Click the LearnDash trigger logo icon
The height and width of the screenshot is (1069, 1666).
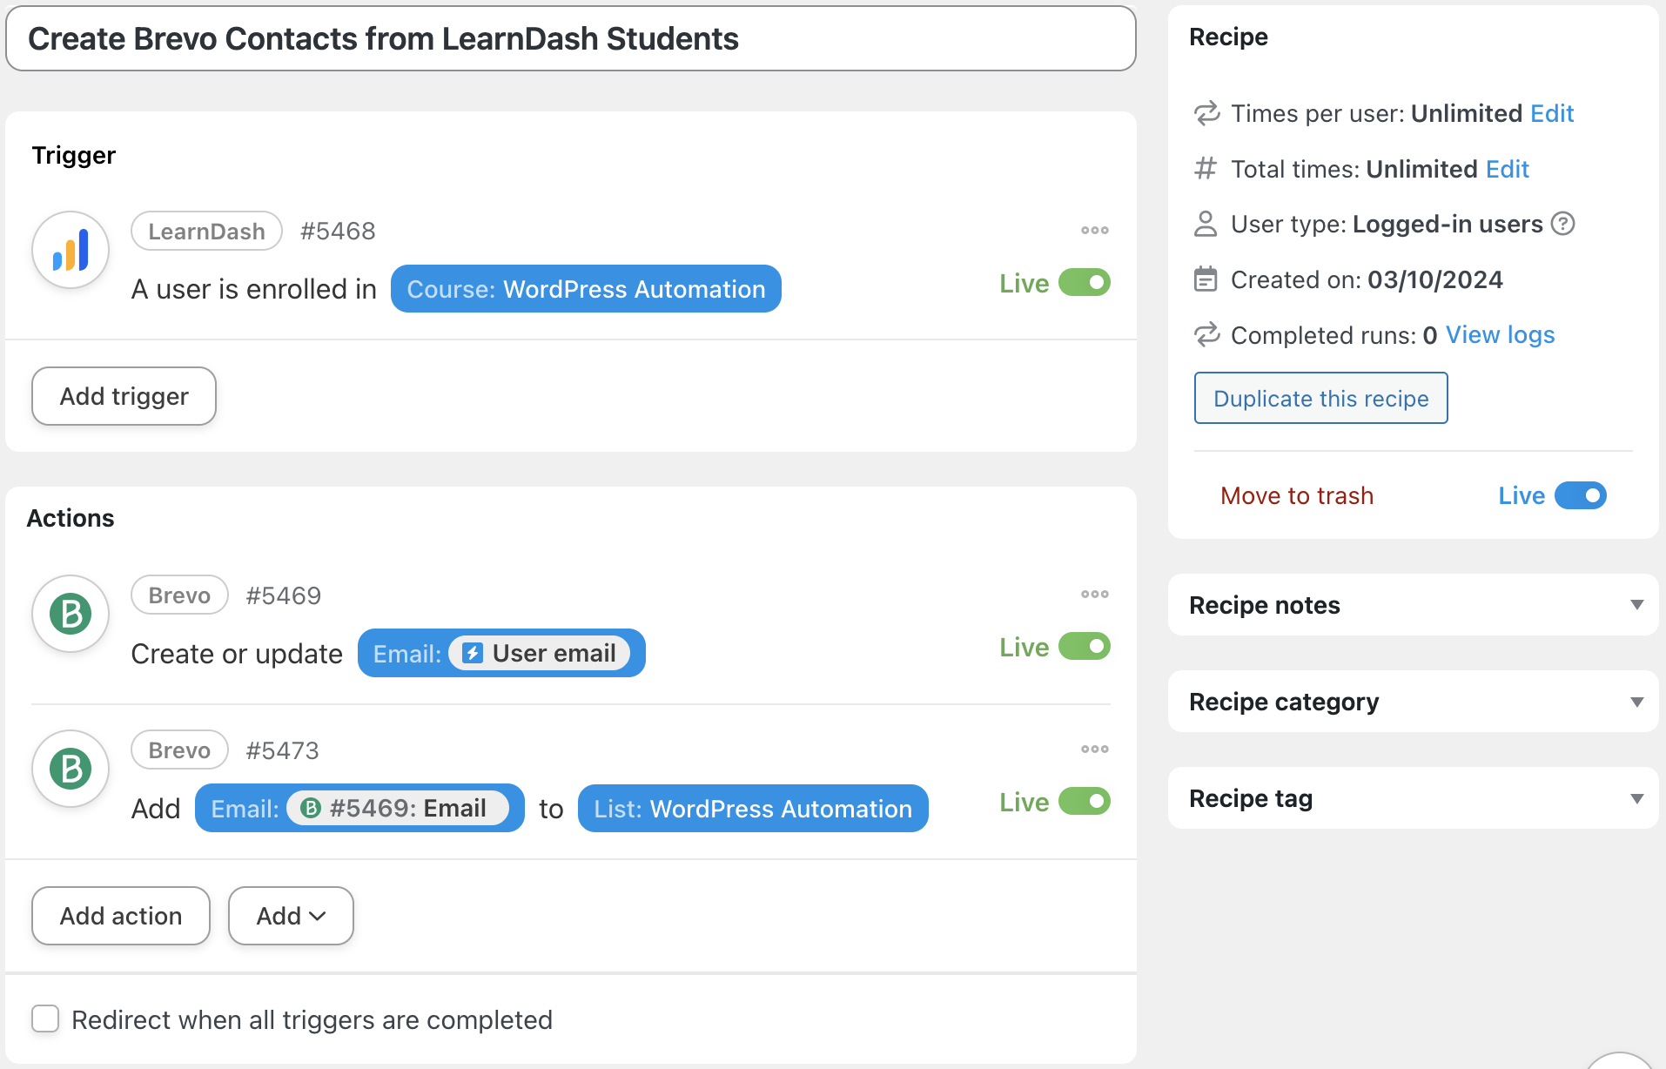click(x=71, y=250)
